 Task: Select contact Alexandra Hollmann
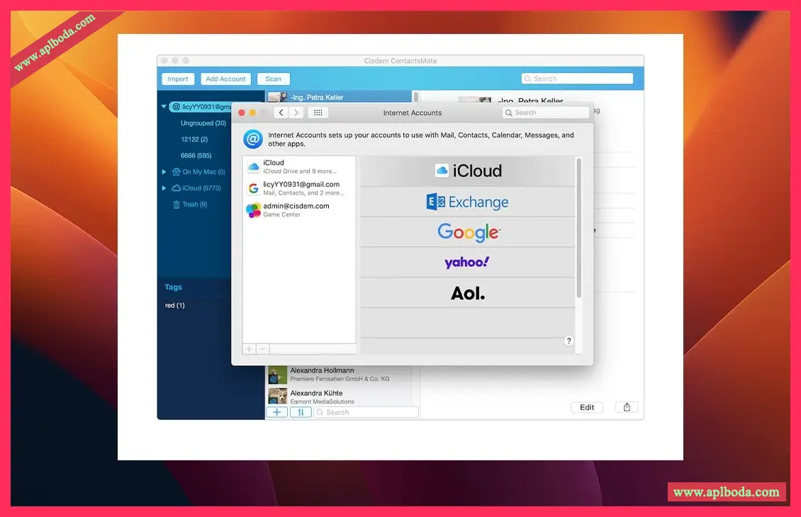pos(340,375)
